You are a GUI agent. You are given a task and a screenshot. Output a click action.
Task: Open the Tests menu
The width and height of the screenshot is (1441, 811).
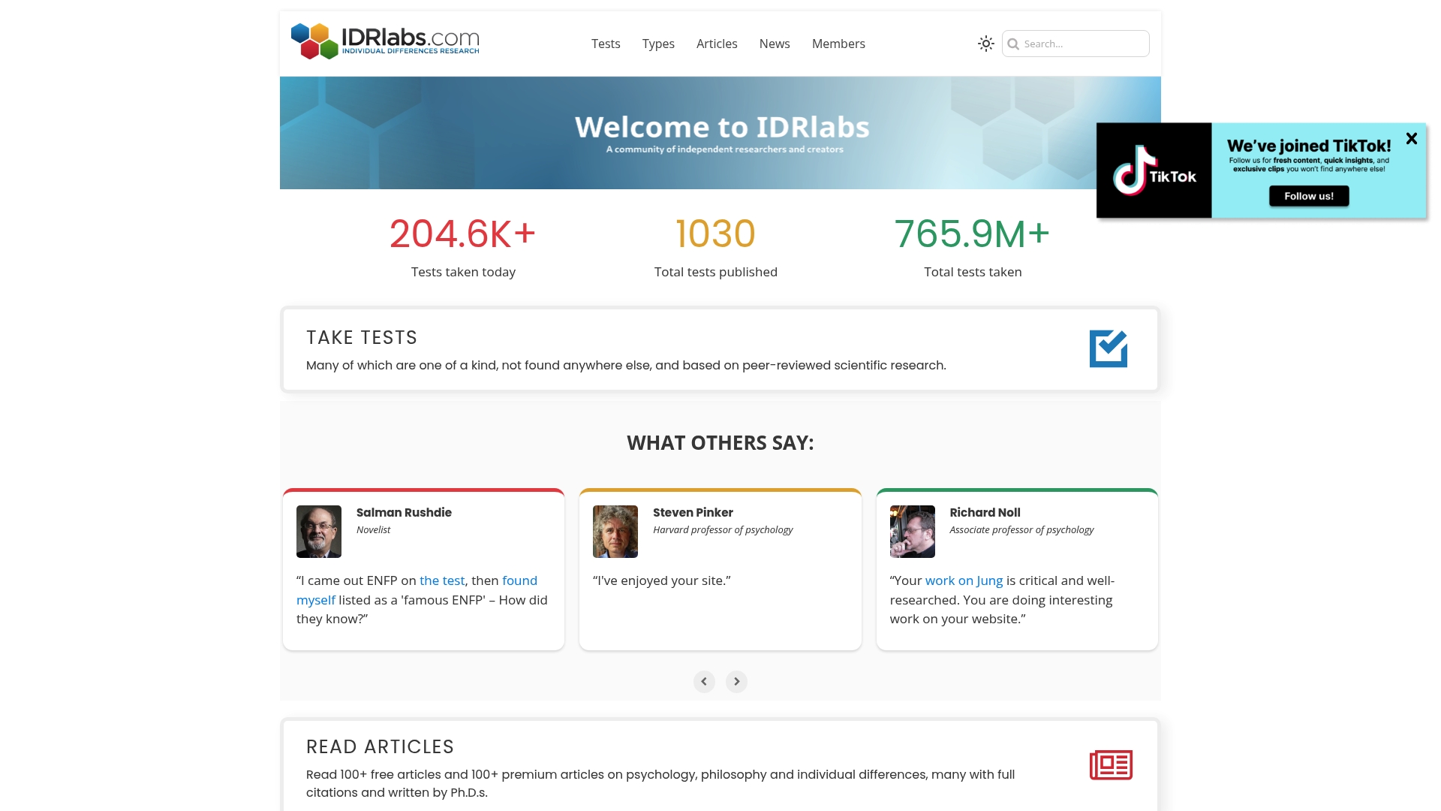[606, 44]
